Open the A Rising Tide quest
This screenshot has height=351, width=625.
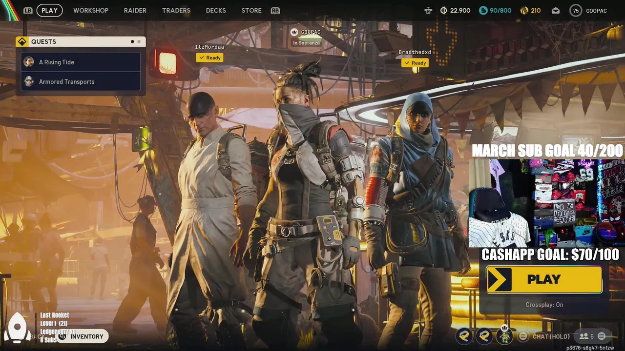pyautogui.click(x=81, y=62)
